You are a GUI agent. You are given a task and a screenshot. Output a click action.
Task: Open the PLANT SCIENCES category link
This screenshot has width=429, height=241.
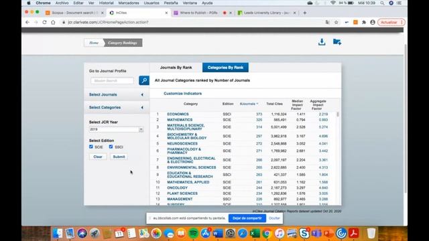[182, 193]
